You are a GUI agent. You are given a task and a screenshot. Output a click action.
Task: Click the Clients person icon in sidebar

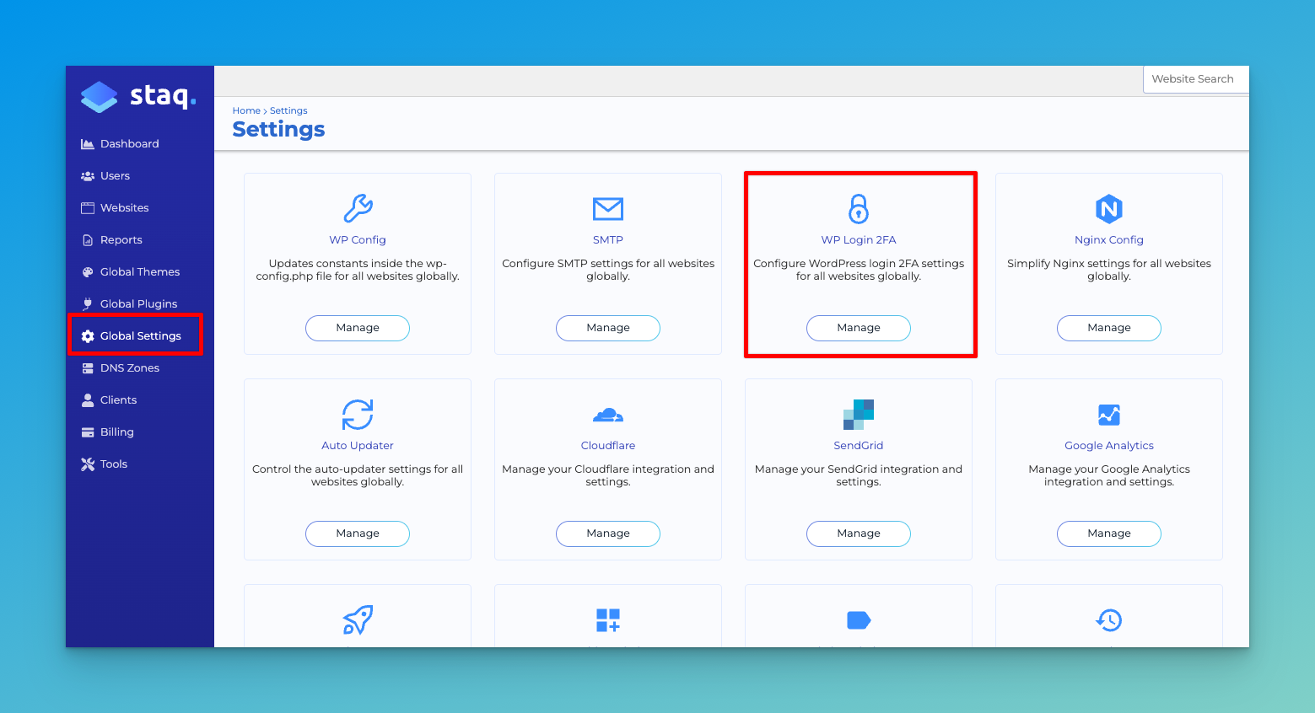[87, 400]
